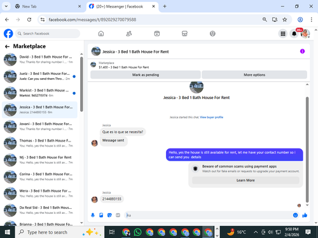
Task: Open View buyer profile link
Action: coord(211,117)
